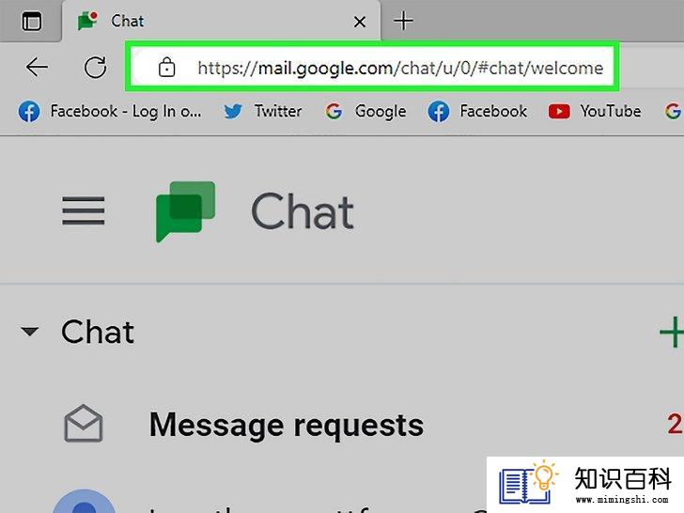Open the Google bookmark

(x=365, y=111)
